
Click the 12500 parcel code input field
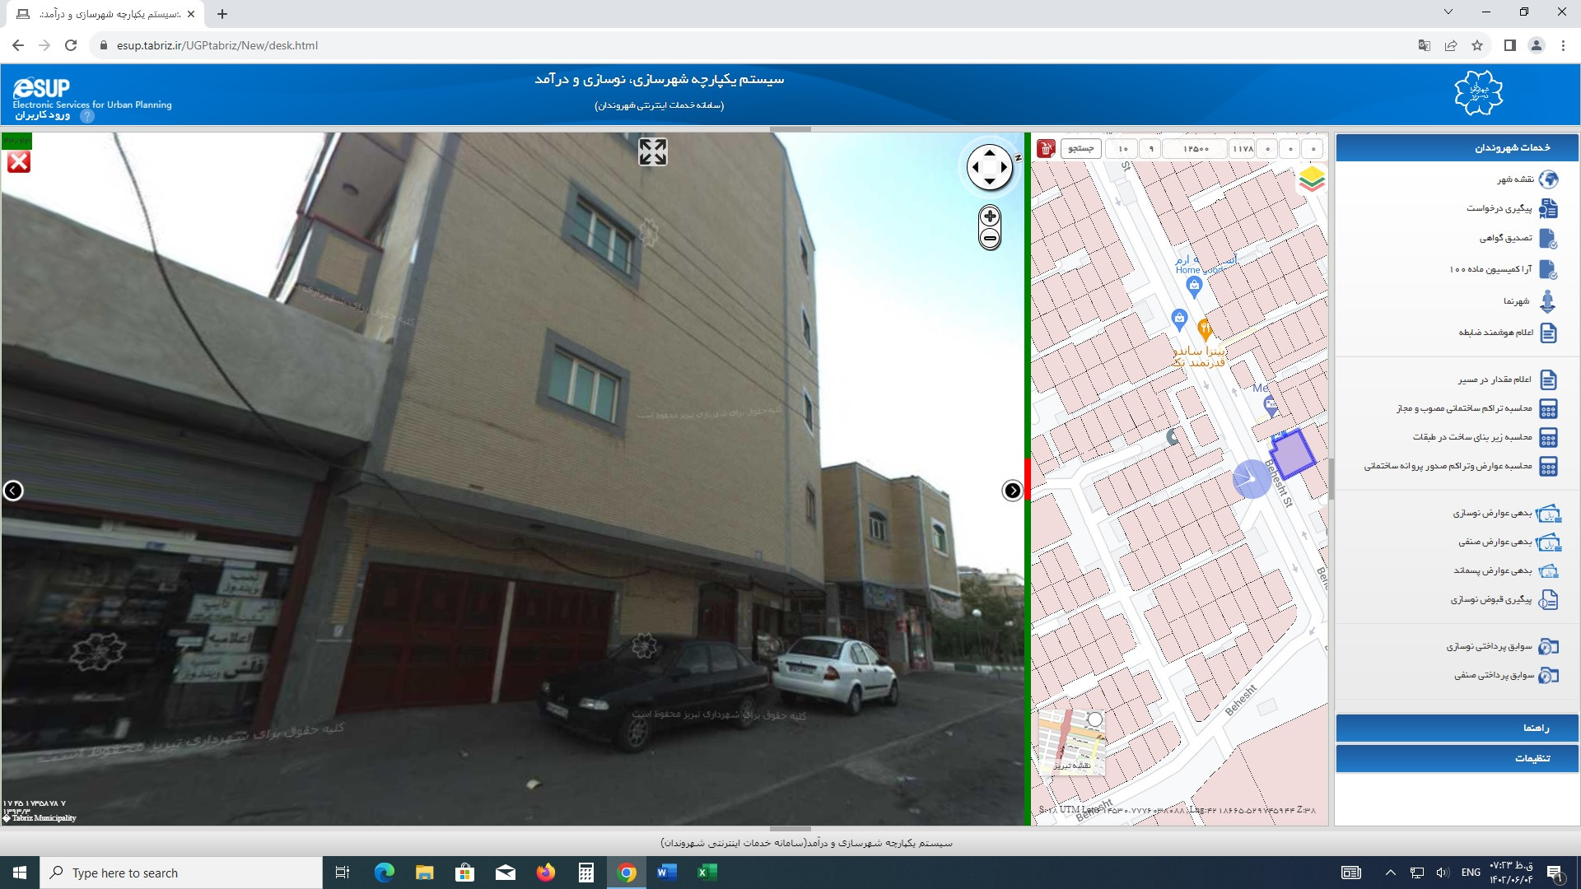1196,149
